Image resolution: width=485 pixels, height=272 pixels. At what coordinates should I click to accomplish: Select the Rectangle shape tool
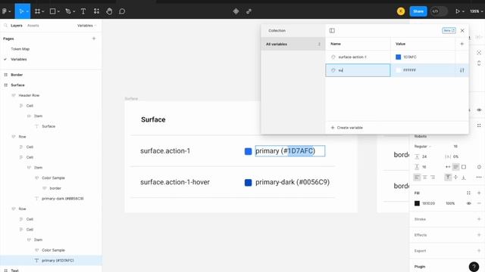(x=53, y=11)
